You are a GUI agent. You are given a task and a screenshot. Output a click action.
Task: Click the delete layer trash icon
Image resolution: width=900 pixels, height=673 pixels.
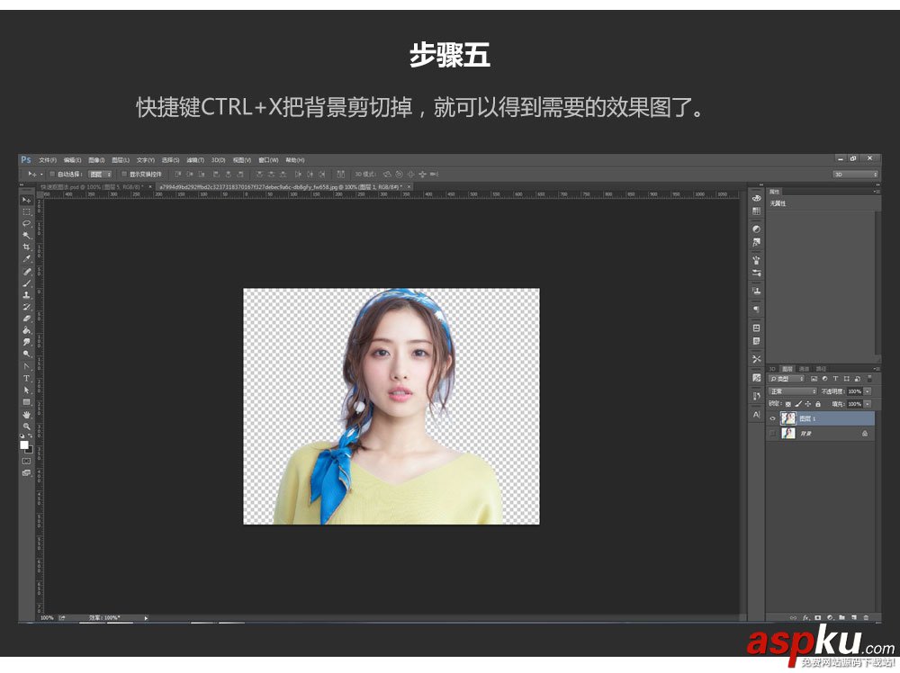pyautogui.click(x=866, y=617)
